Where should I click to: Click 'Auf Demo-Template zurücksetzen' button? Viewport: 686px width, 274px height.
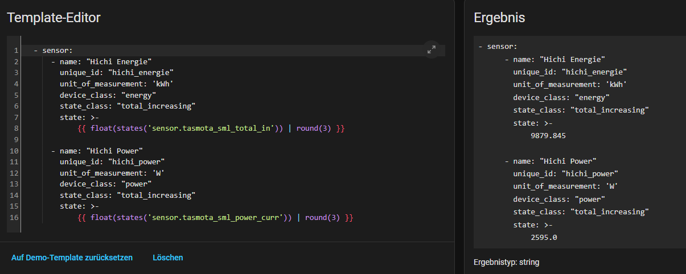(72, 258)
